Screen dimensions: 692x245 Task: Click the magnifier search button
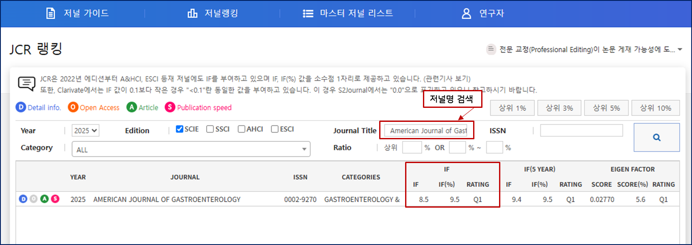tap(657, 137)
